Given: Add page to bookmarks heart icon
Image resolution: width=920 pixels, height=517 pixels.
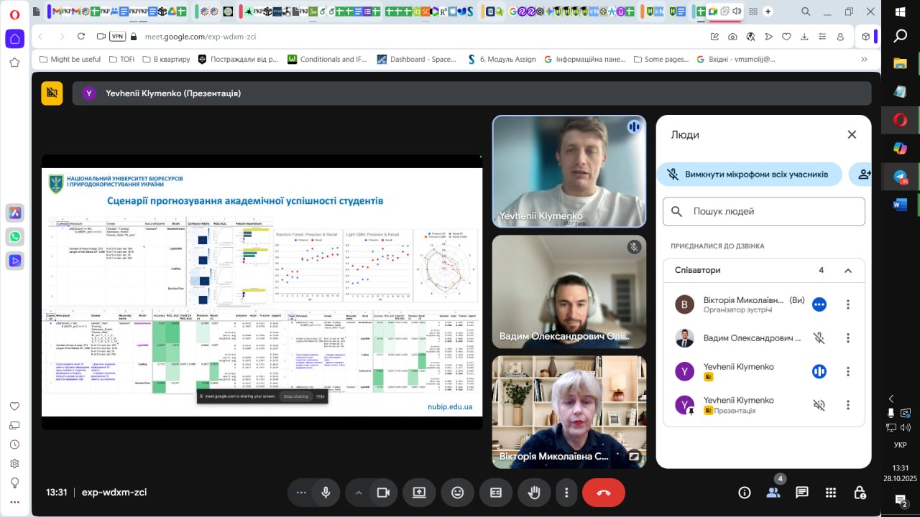Looking at the screenshot, I should pos(787,37).
